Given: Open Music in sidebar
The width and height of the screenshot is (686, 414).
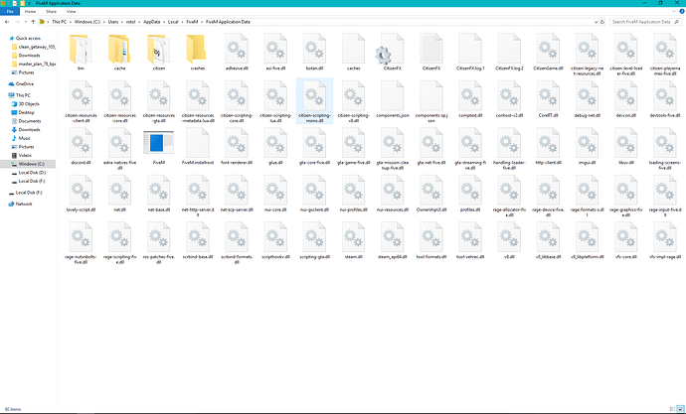Looking at the screenshot, I should pos(25,138).
